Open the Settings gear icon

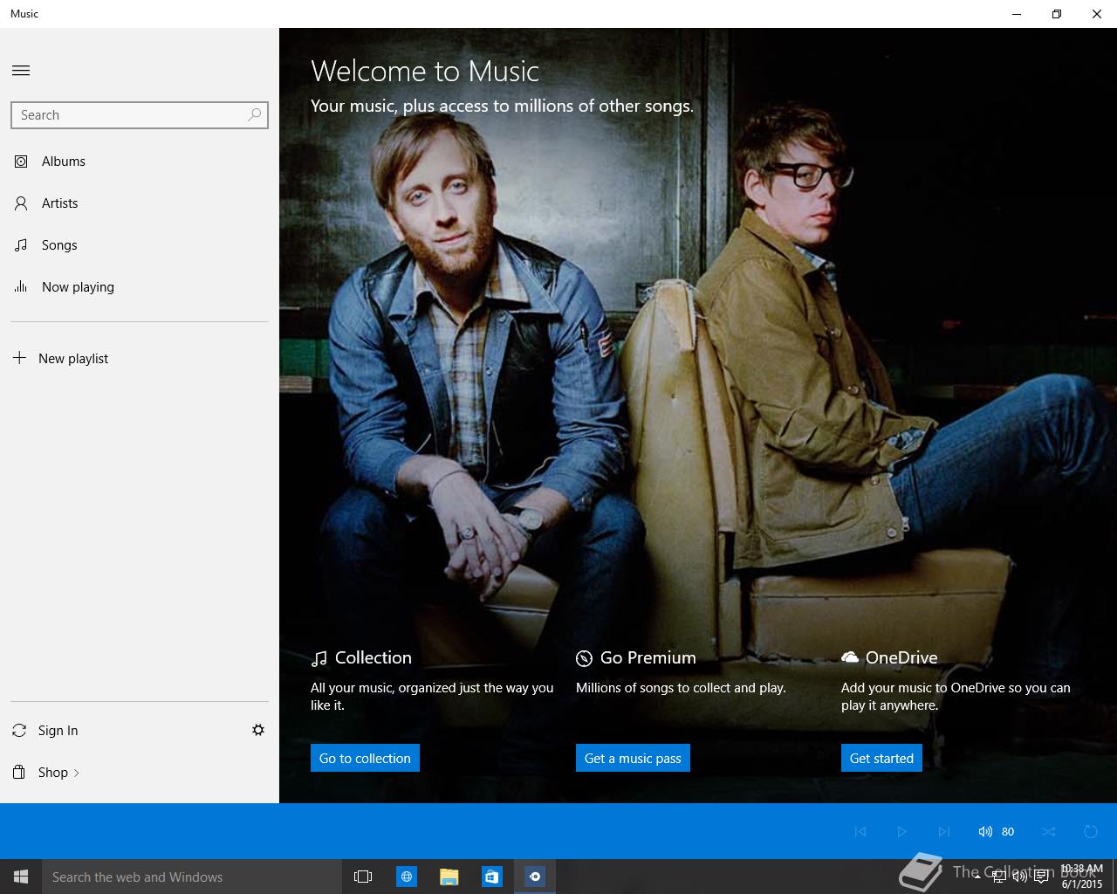coord(258,730)
